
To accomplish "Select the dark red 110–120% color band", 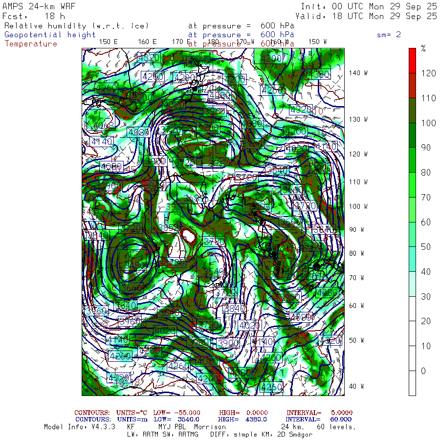I will tap(412, 85).
